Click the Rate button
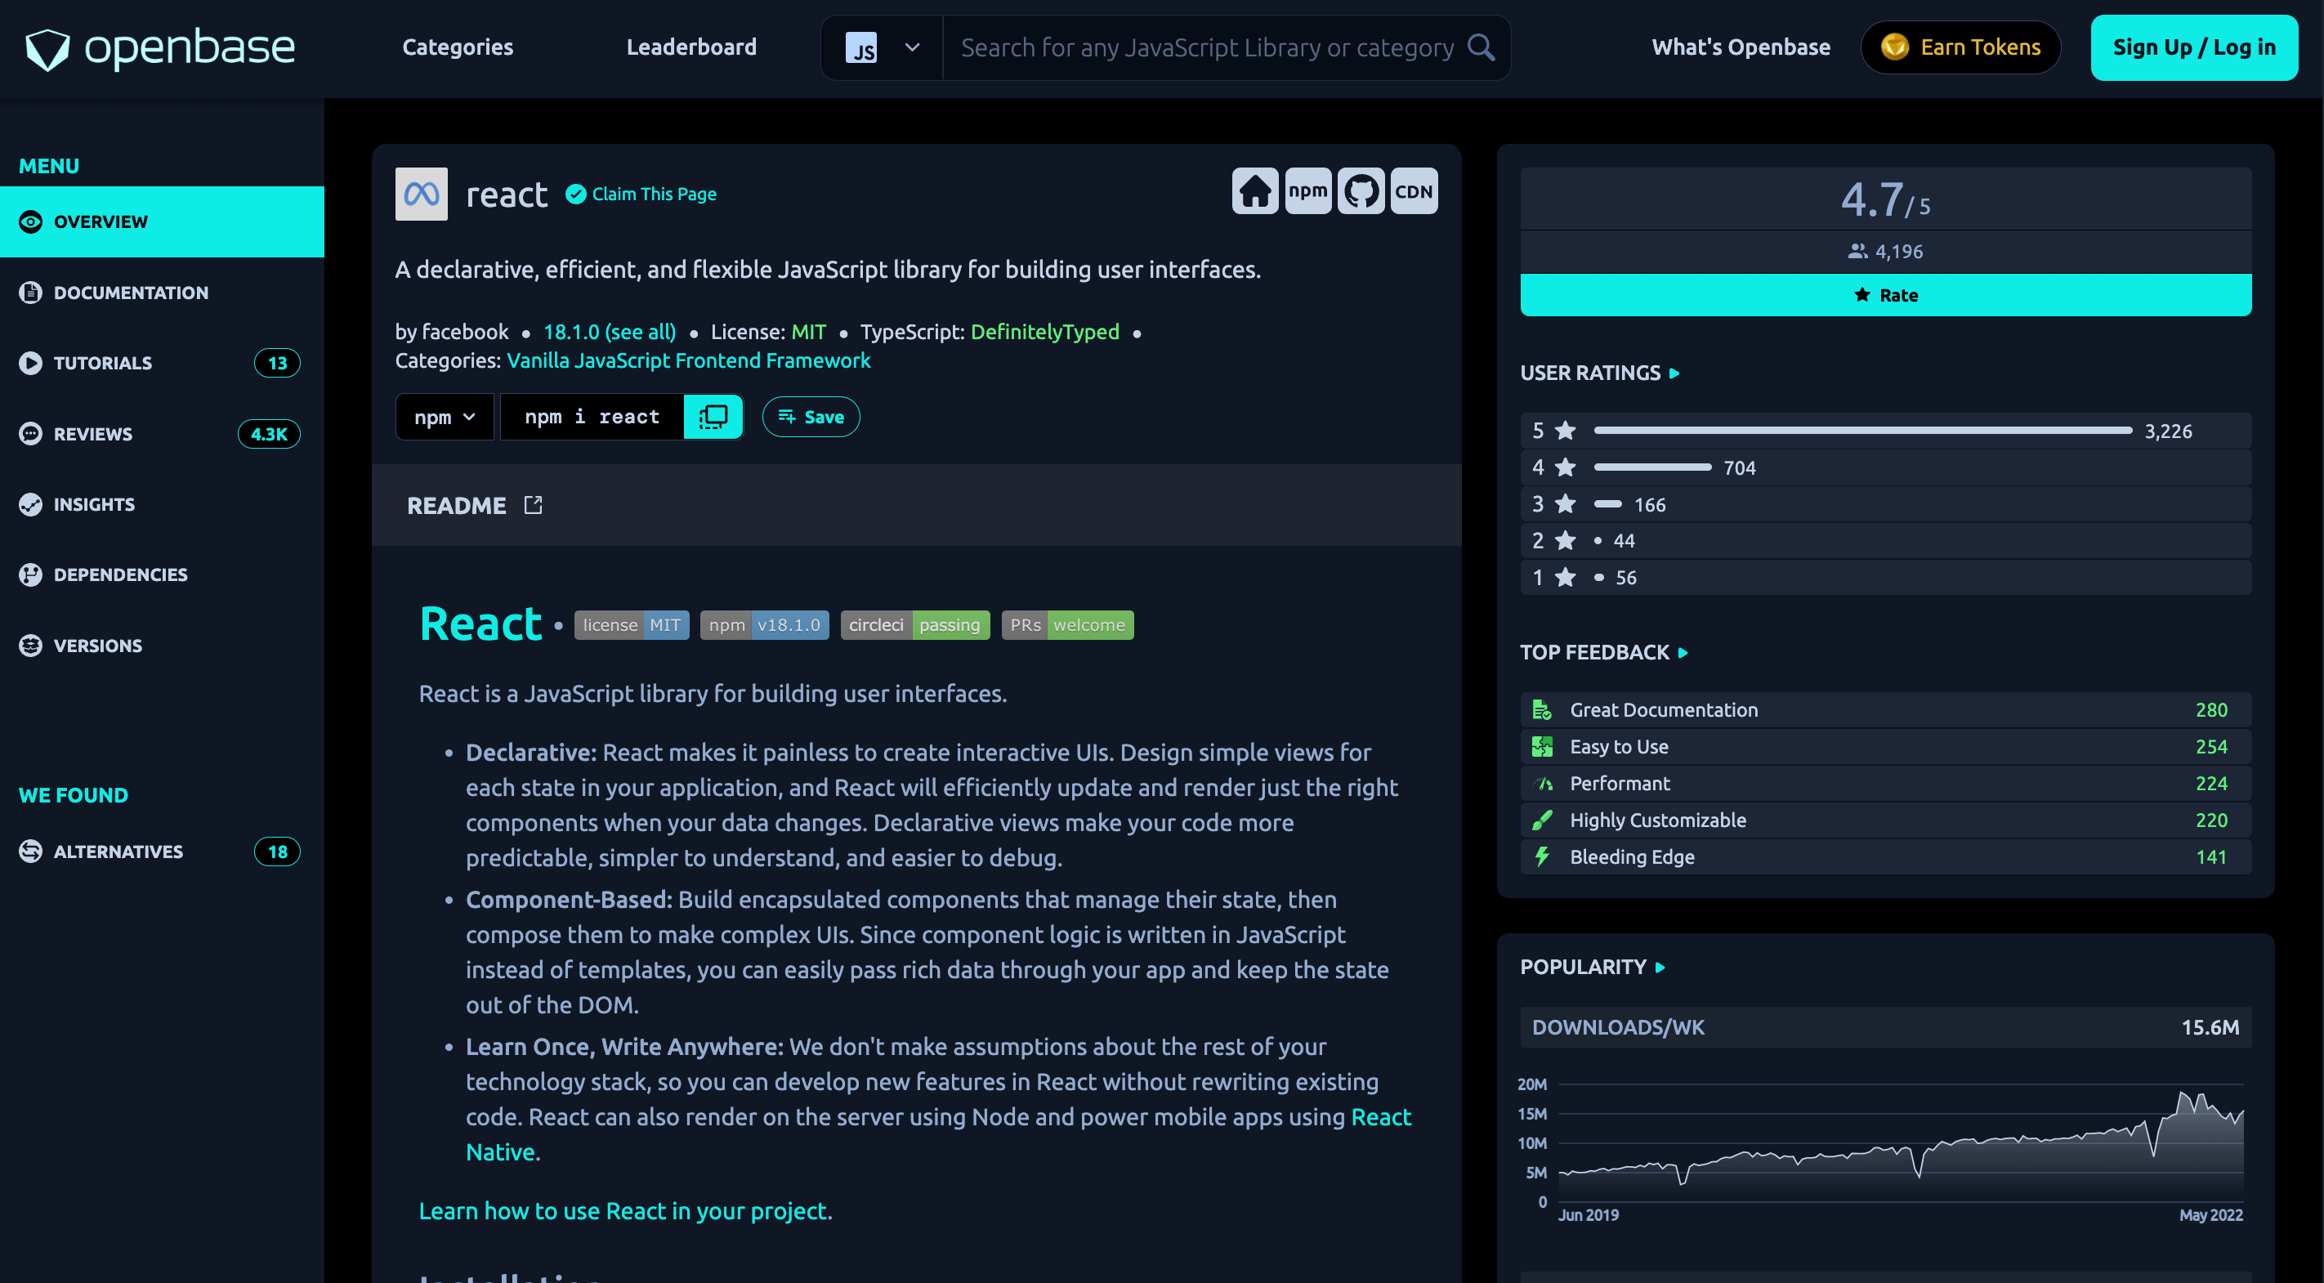Screen dimensions: 2324x1283 [1884, 295]
